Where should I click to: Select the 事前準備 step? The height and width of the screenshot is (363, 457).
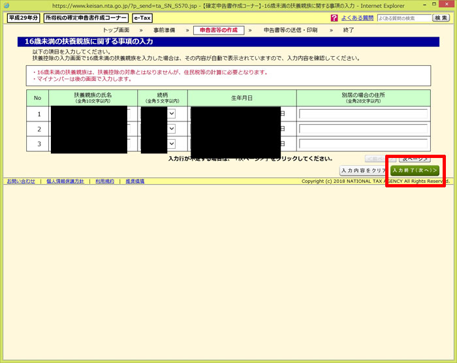(165, 30)
